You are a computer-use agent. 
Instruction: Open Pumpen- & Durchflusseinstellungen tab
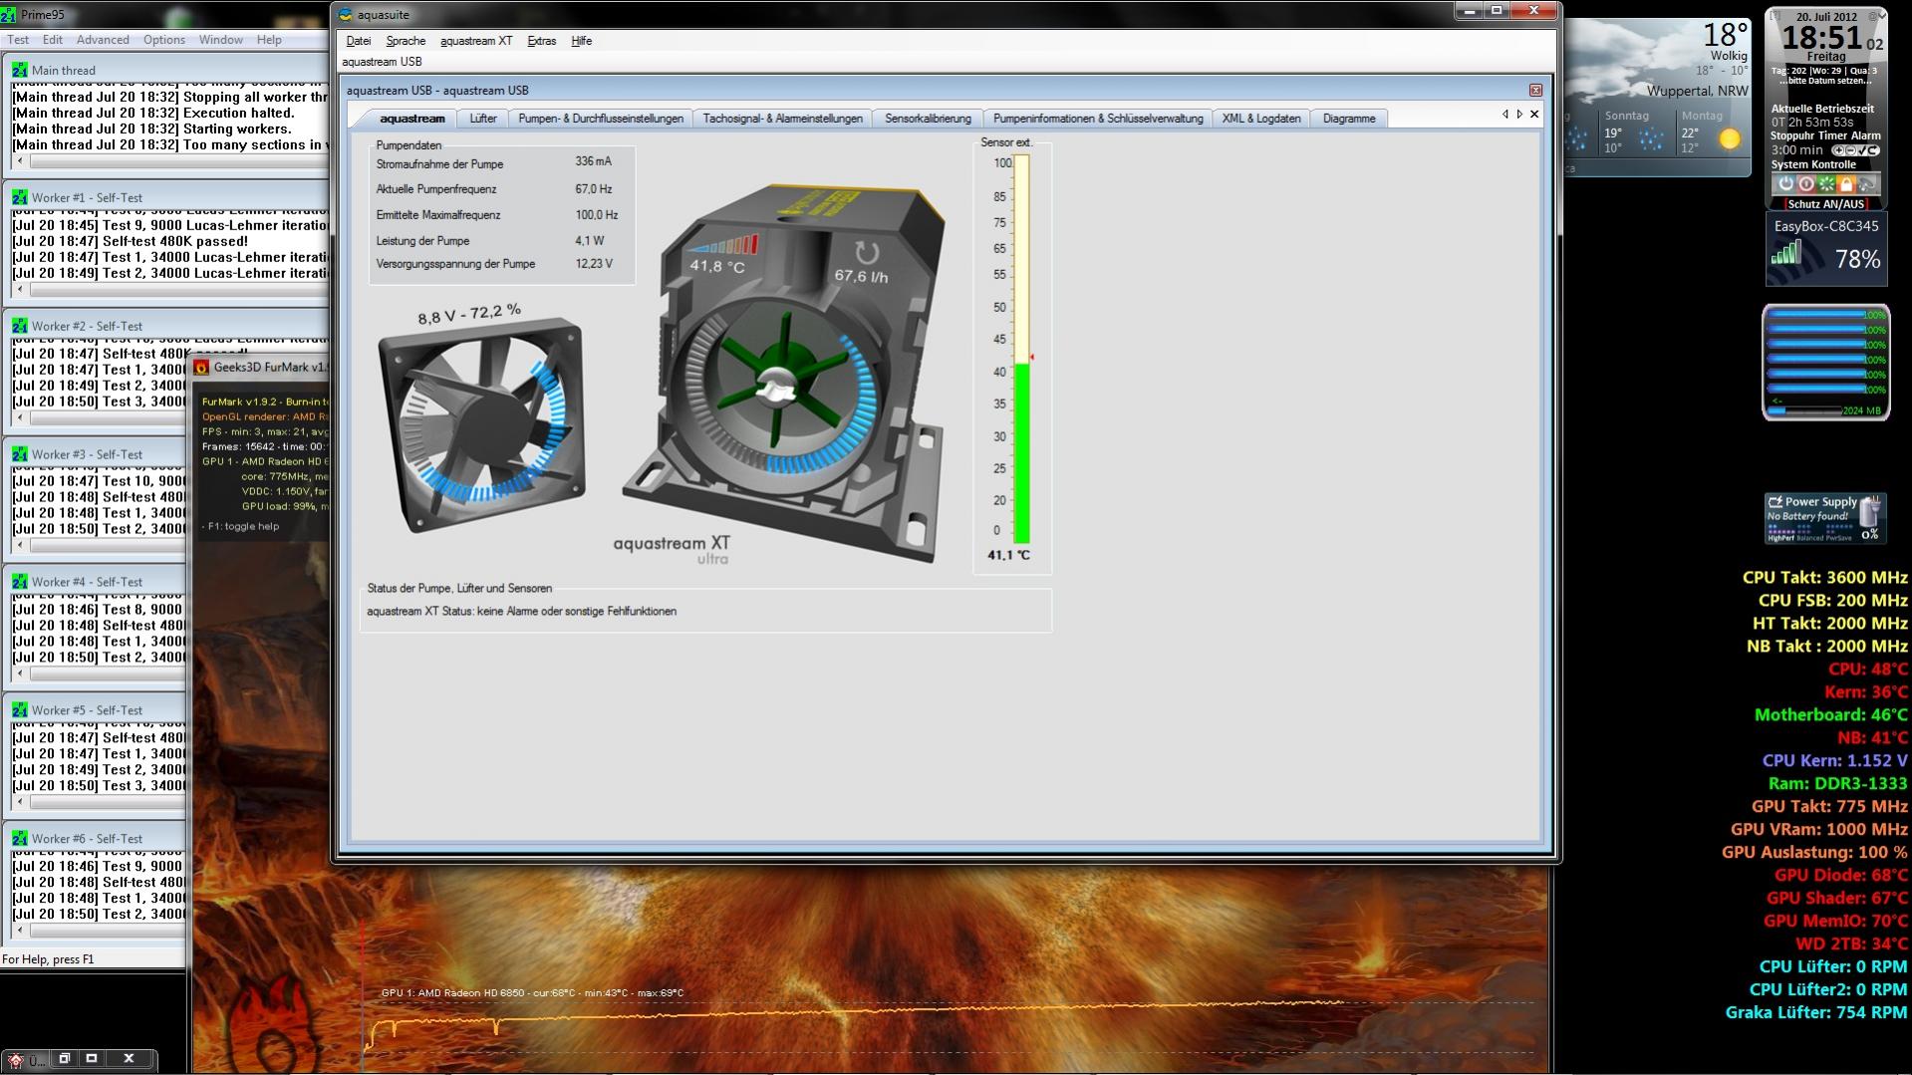pyautogui.click(x=601, y=119)
